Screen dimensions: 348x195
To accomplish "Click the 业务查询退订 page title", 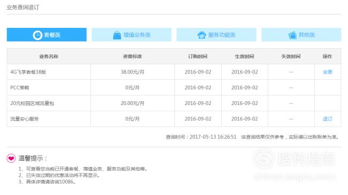I will pyautogui.click(x=22, y=7).
